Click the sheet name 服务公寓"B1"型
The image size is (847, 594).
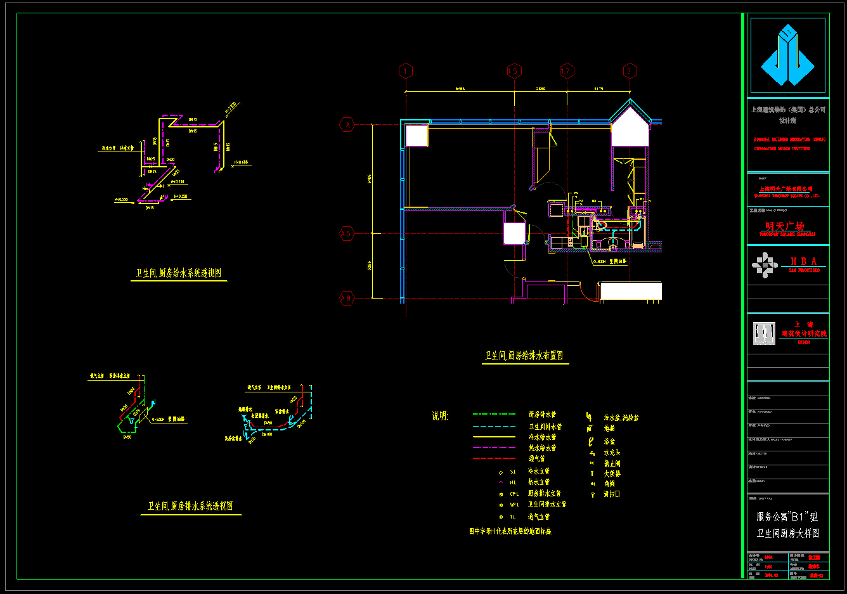coord(787,517)
